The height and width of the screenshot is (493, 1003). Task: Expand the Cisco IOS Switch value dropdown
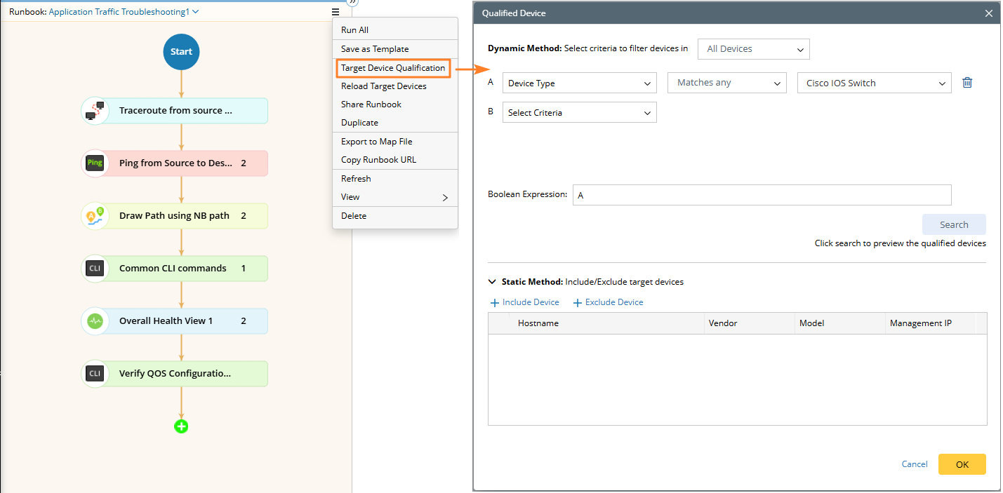874,83
